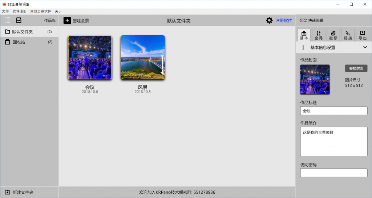
Task: Click the list view icon in the sidebar header
Action: click(7, 20)
